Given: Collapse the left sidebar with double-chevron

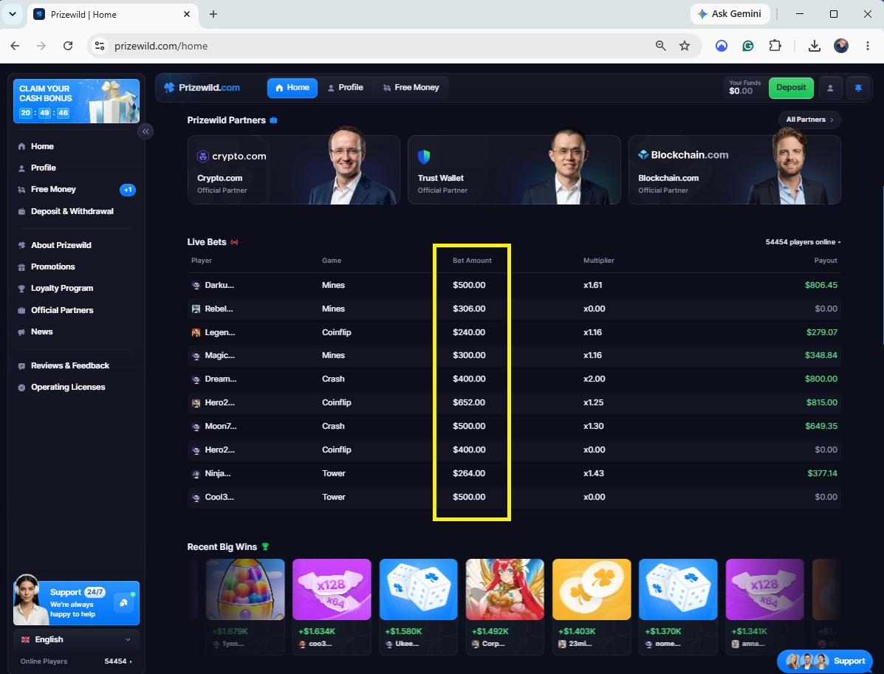Looking at the screenshot, I should (x=145, y=131).
